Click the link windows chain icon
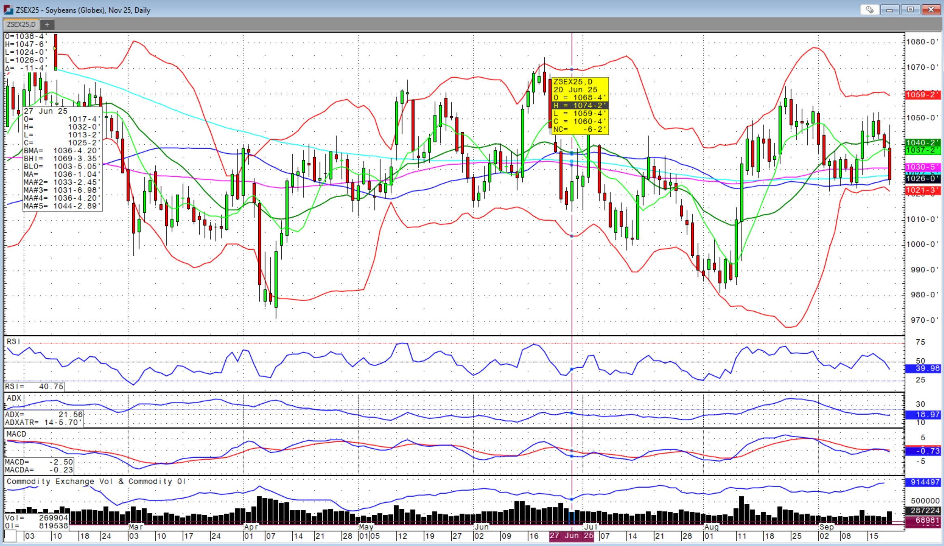 click(x=869, y=10)
